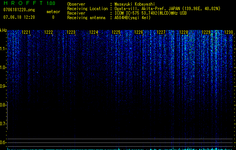Image resolution: width=236 pixels, height=150 pixels.
Task: Click the 1228 time marker
Action: tap(184, 32)
